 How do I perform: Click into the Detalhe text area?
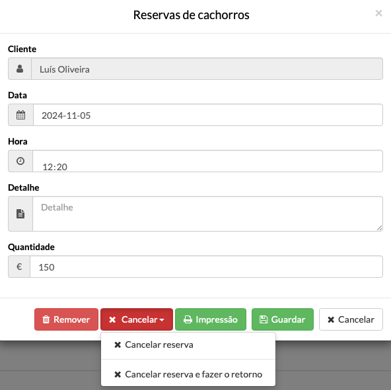[207, 214]
